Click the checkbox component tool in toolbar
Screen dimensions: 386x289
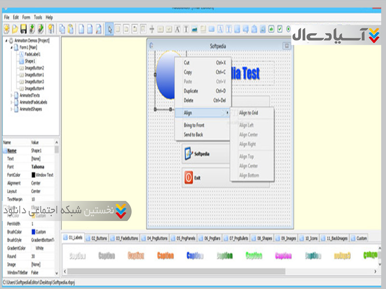tap(280, 29)
